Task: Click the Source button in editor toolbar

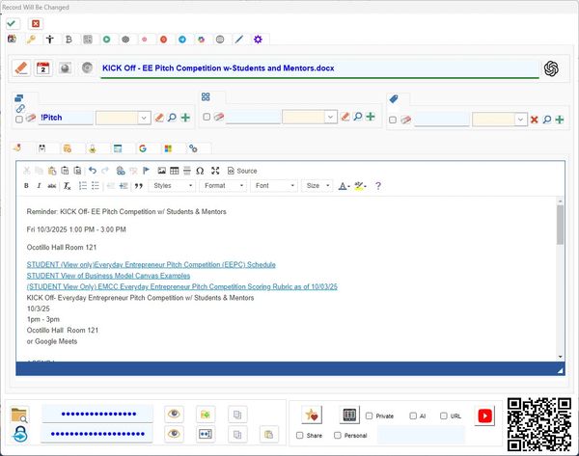Action: 242,171
